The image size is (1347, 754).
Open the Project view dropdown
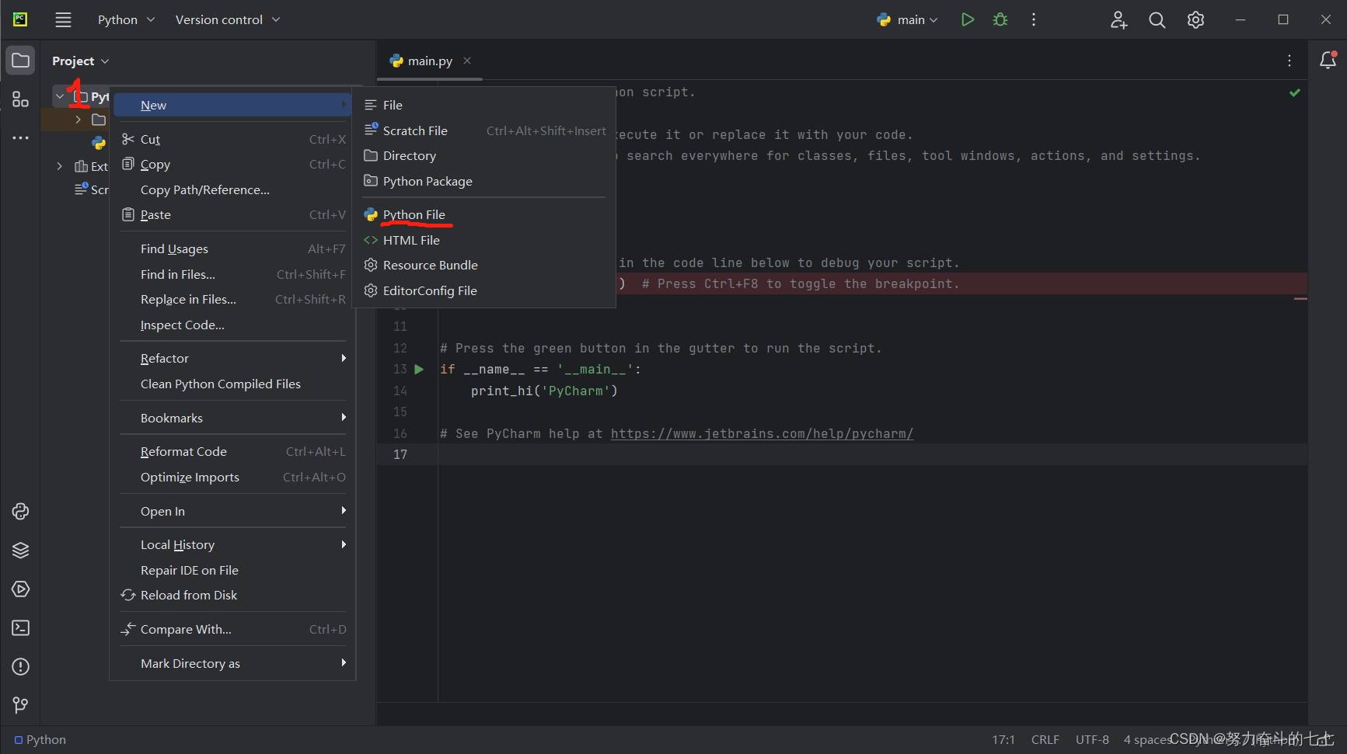[81, 61]
